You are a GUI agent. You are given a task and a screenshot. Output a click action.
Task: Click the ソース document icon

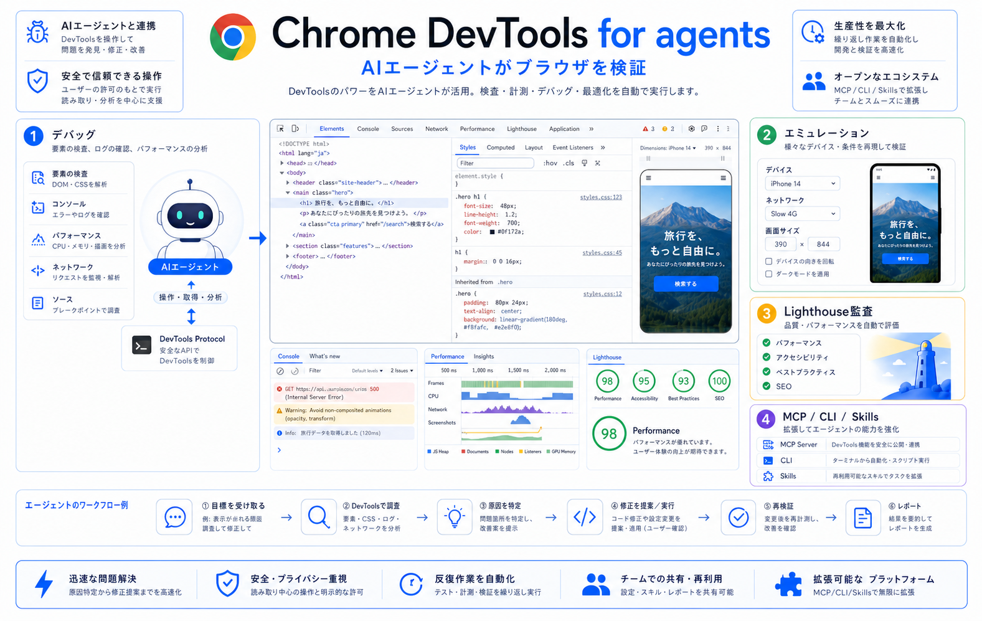(38, 303)
